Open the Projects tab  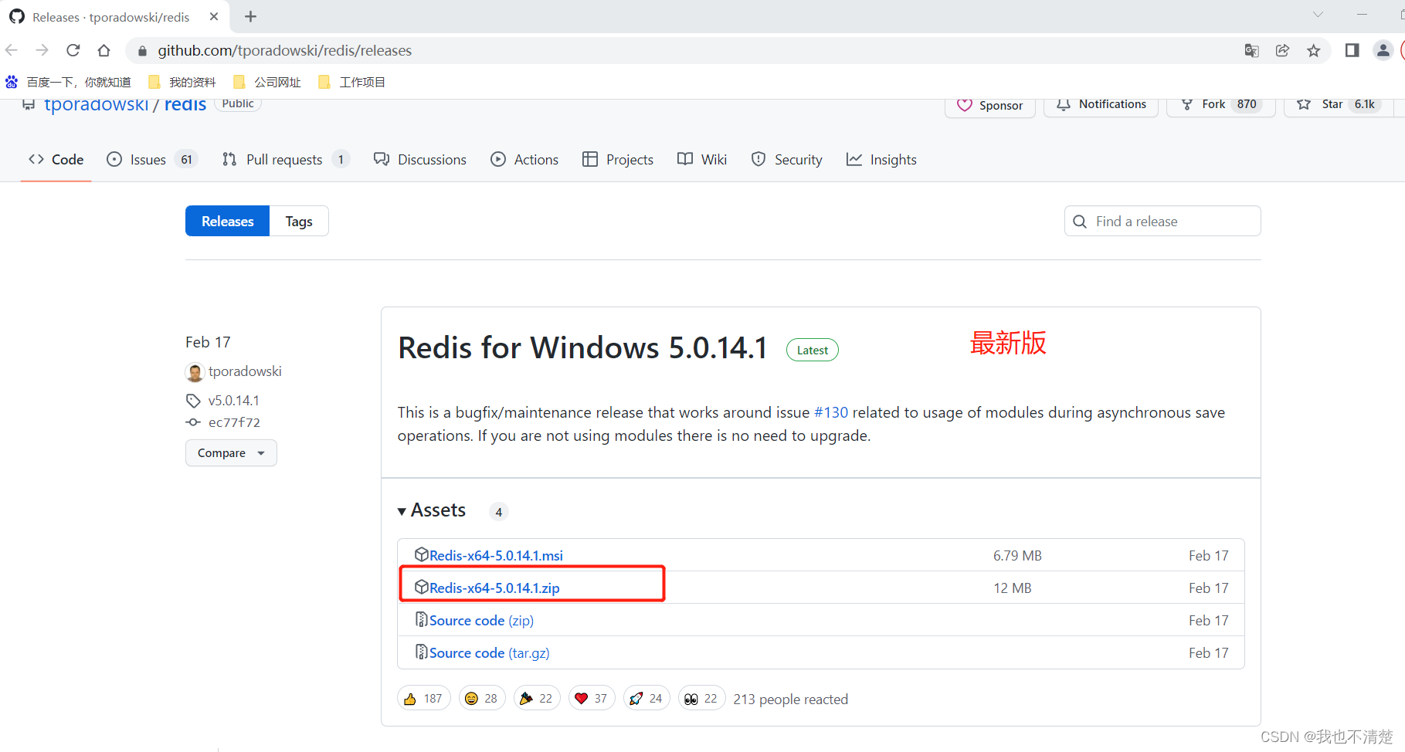coord(618,159)
